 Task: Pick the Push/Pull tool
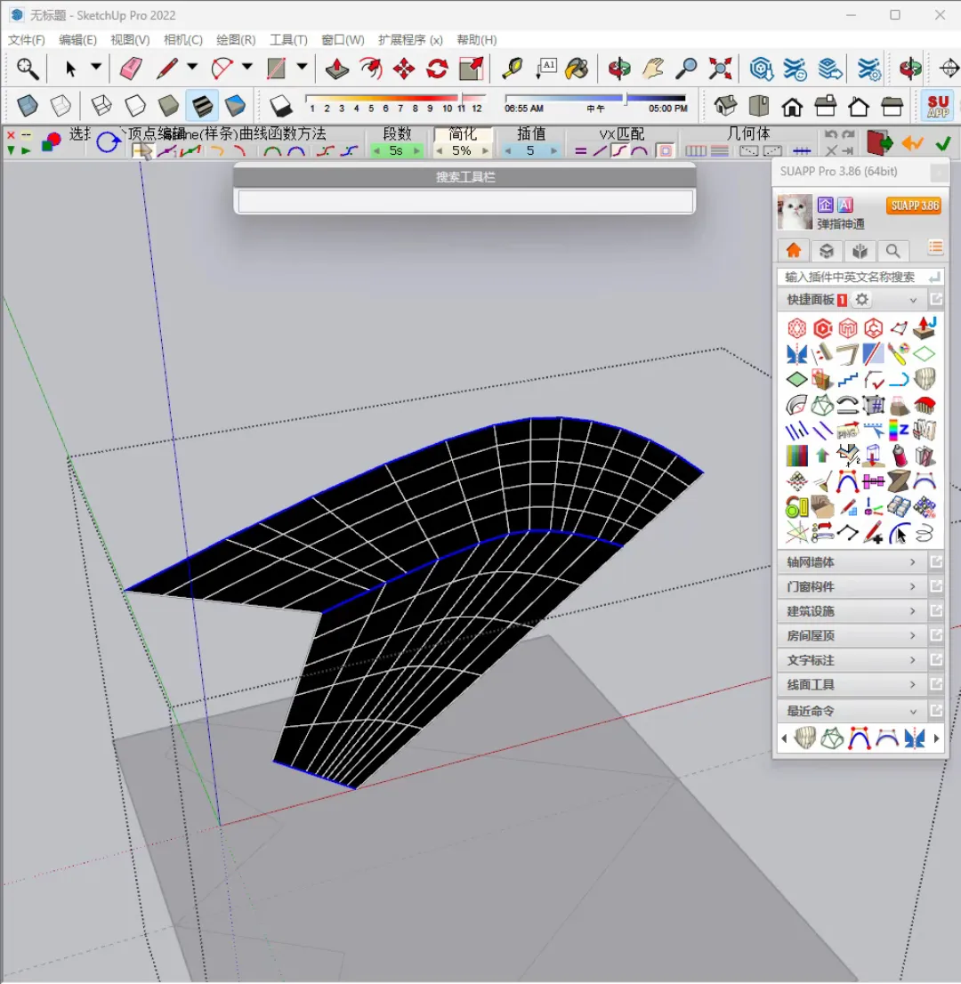(337, 68)
